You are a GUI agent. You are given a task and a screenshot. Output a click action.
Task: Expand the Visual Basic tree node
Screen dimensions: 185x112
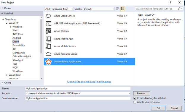(7, 75)
